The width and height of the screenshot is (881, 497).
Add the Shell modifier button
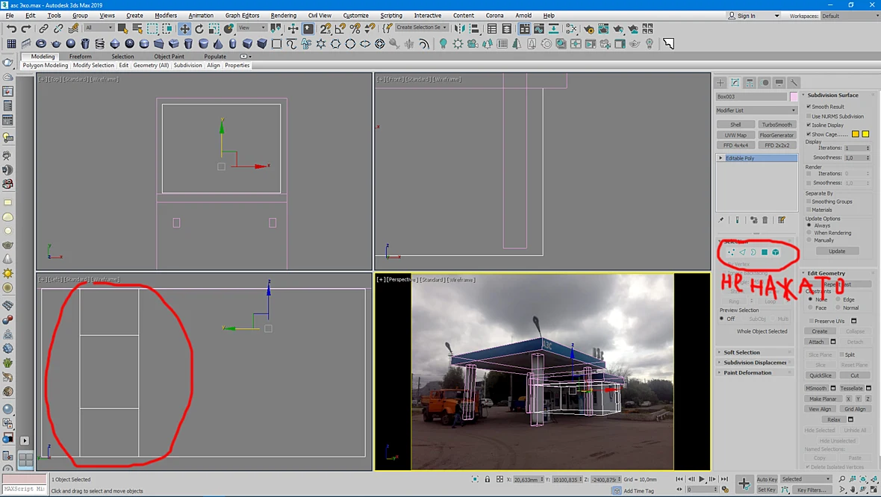click(x=735, y=125)
